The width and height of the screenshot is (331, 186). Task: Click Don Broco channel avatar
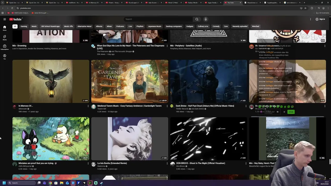[172, 164]
